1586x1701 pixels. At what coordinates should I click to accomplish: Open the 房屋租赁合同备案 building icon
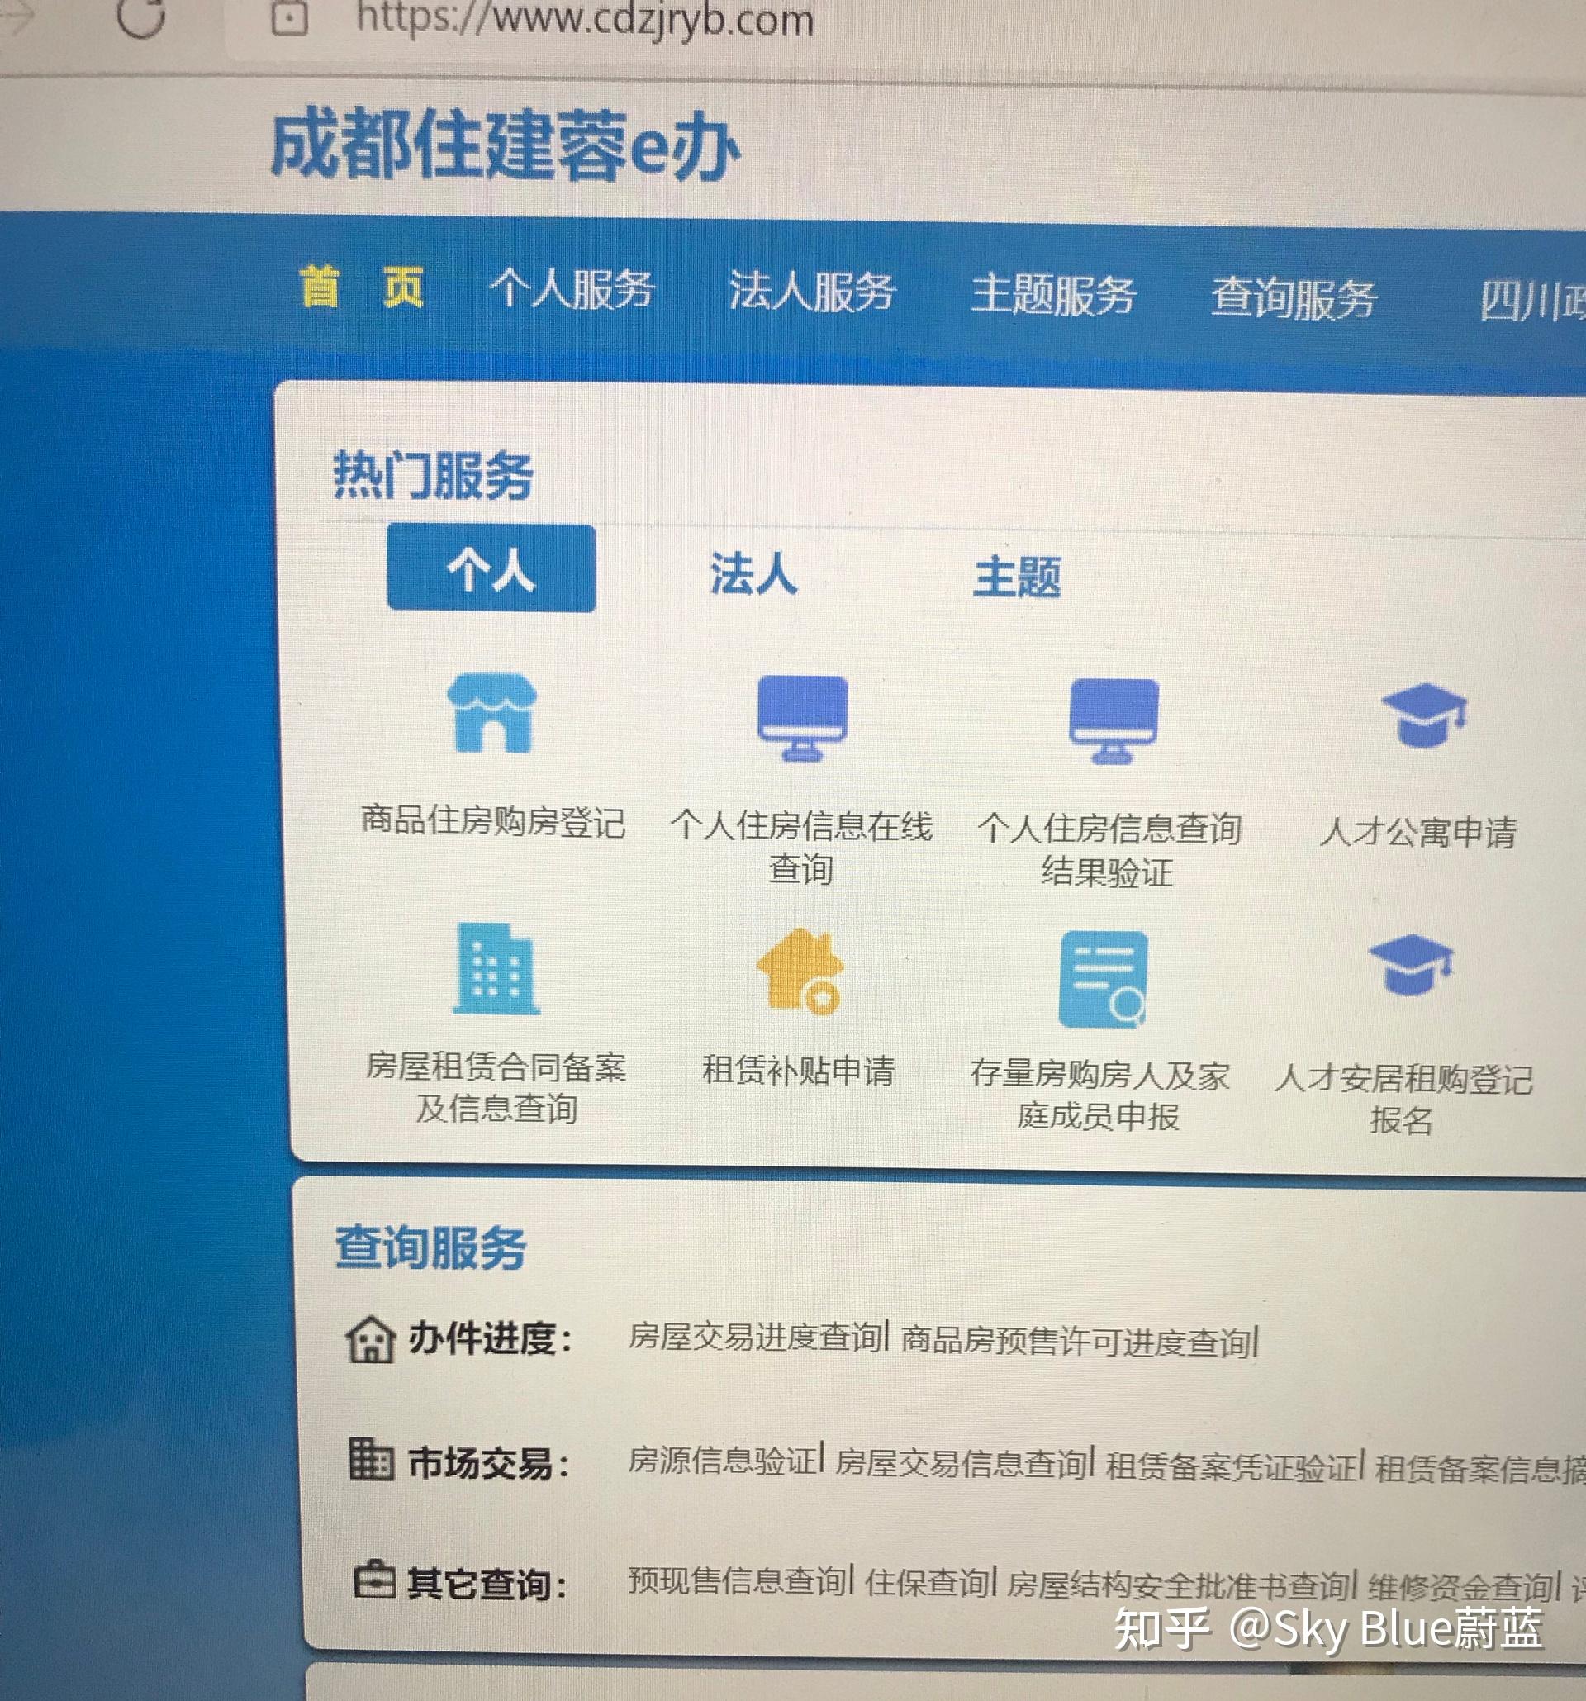point(496,968)
